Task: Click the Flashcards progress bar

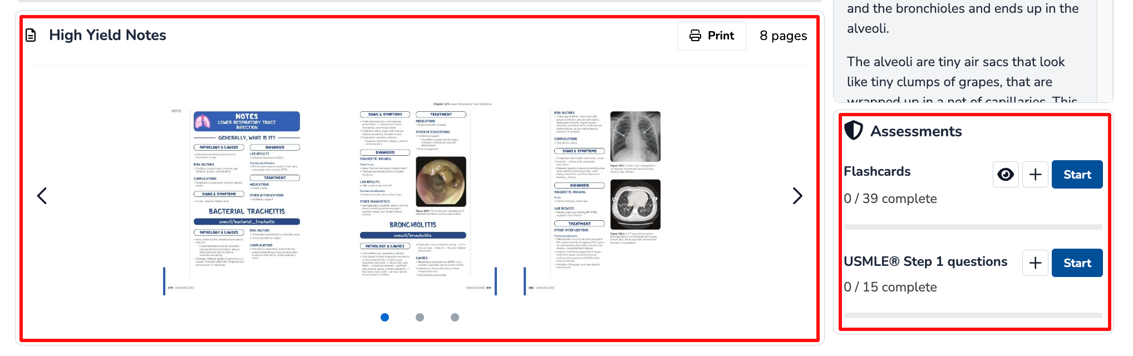Action: (973, 227)
